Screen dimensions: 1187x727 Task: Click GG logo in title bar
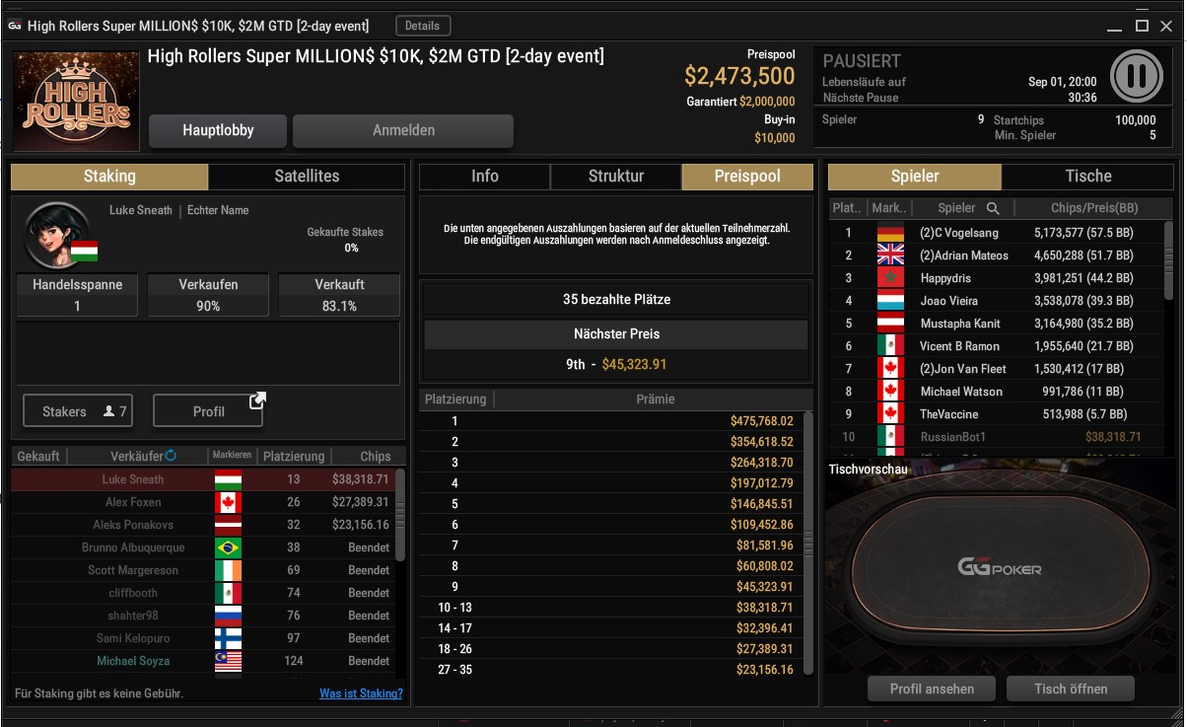pos(15,26)
